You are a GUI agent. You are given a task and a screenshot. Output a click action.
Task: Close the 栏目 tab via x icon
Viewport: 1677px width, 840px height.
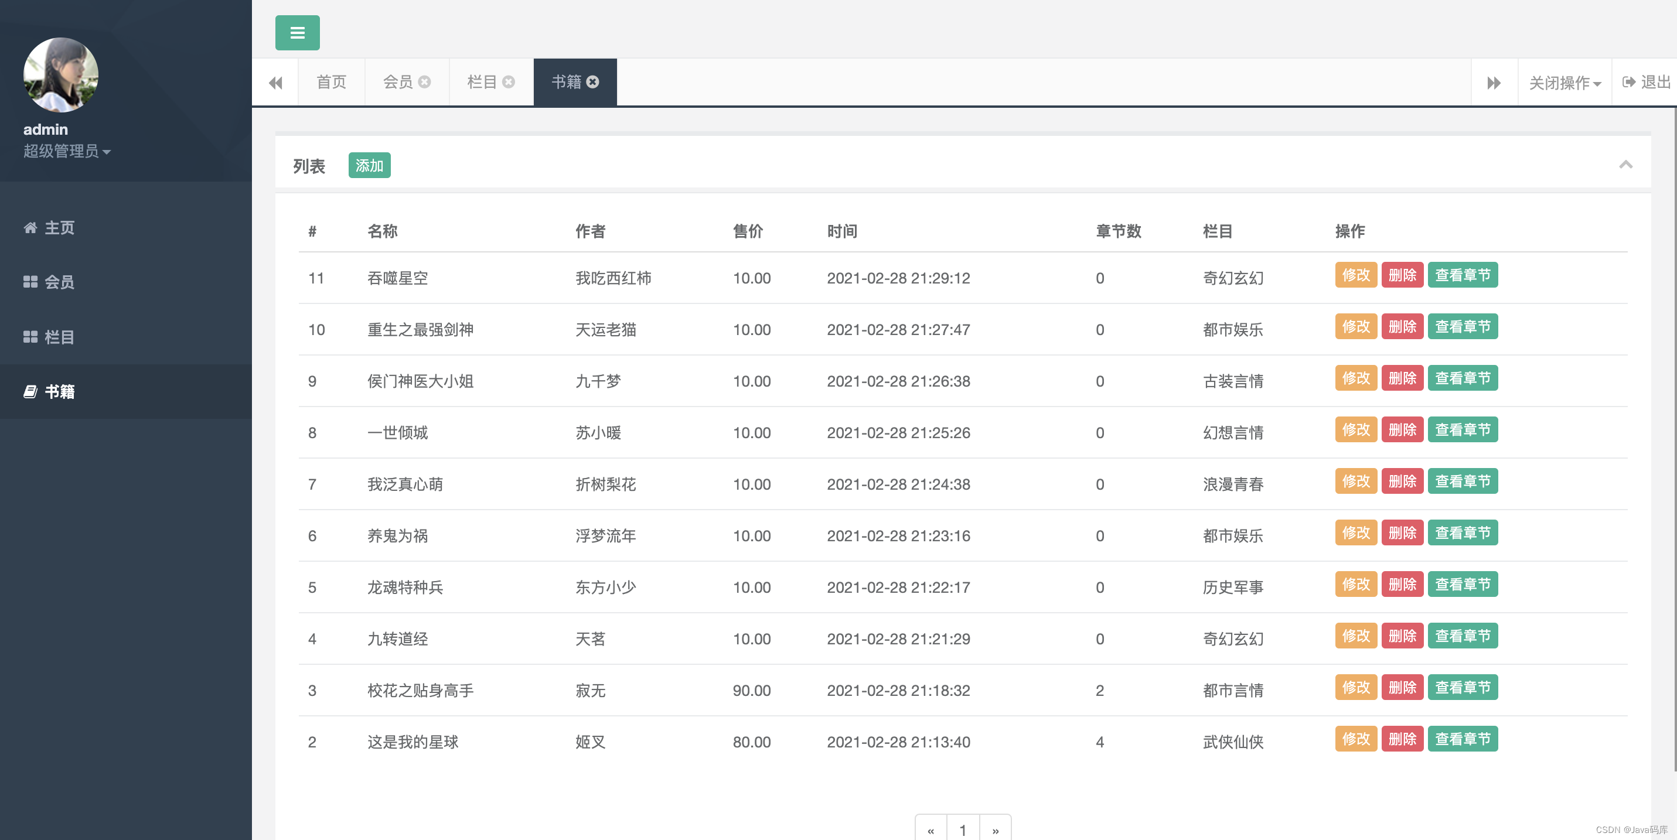[509, 82]
